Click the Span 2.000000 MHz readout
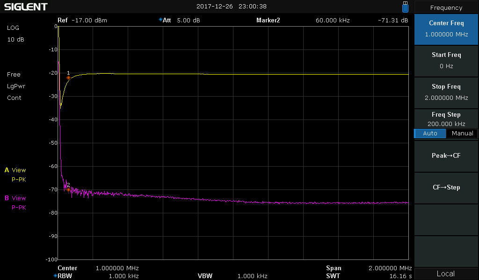Screen dimensions: 479x280 coord(369,268)
